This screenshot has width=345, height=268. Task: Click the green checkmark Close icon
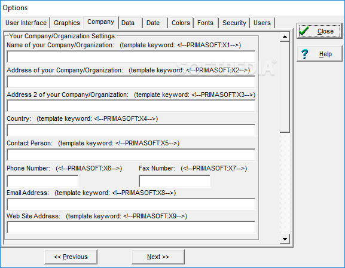point(304,31)
